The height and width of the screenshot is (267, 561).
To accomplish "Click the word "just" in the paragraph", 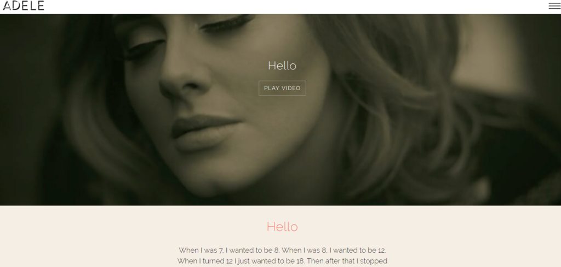I will click(245, 262).
